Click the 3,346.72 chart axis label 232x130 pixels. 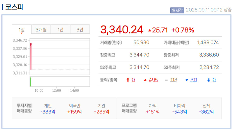pos(20,40)
